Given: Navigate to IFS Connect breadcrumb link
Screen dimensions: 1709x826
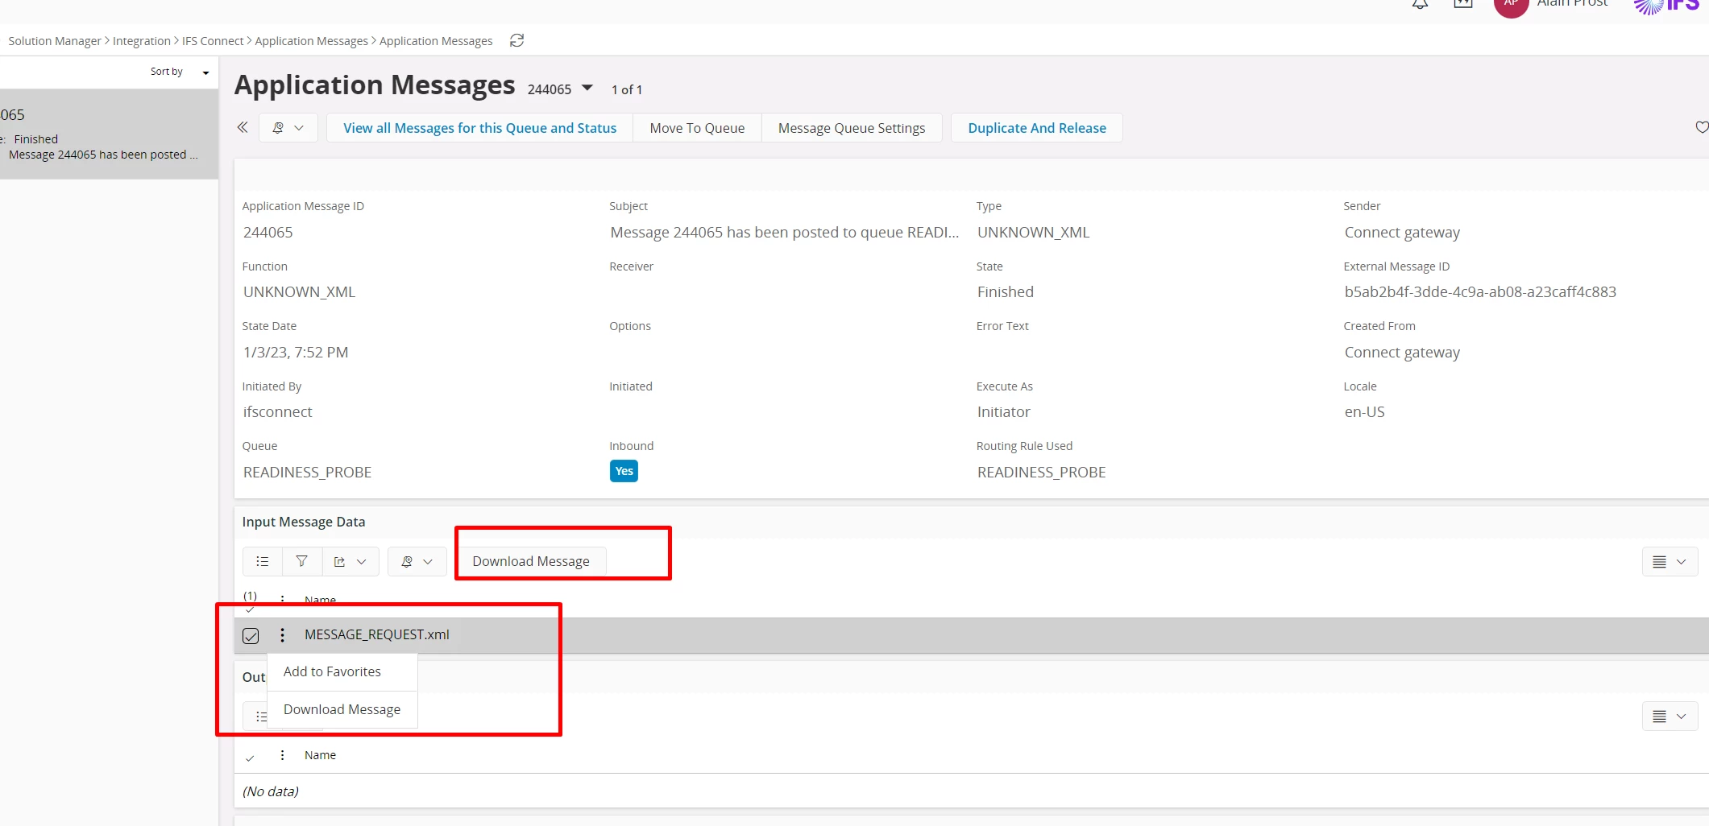Looking at the screenshot, I should point(214,40).
